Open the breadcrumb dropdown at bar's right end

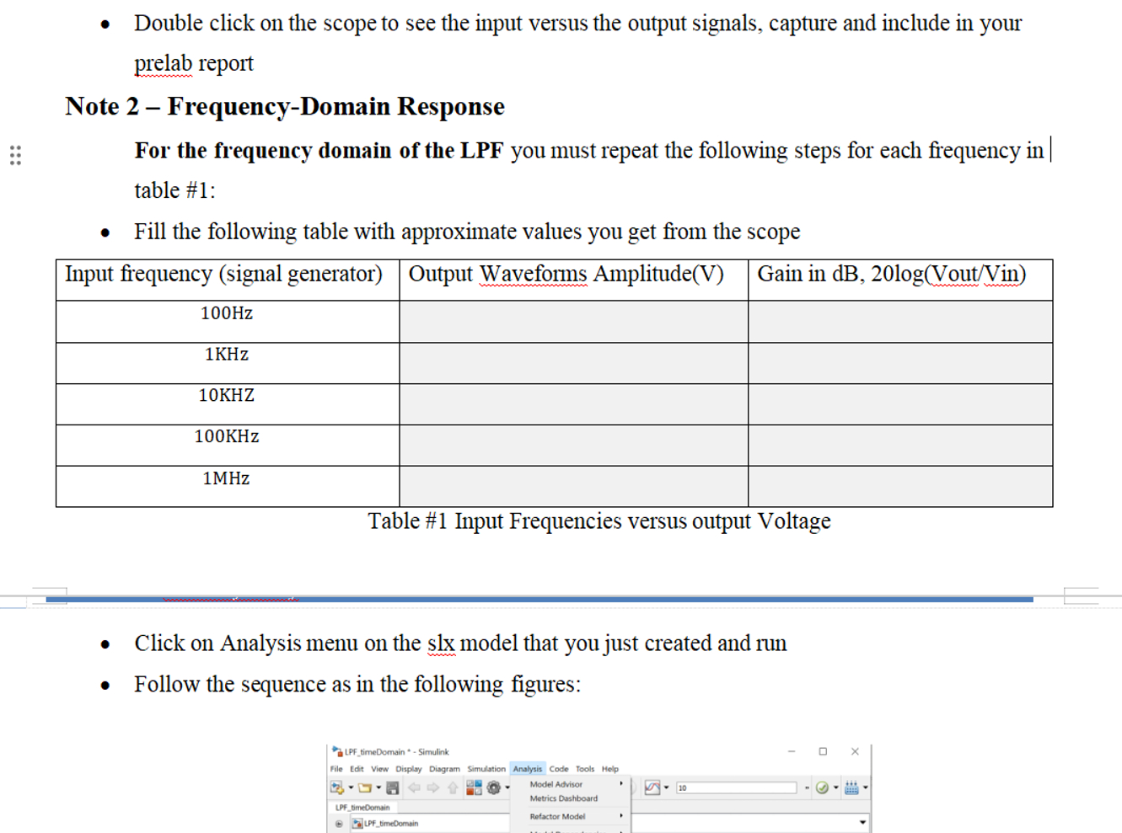pyautogui.click(x=862, y=822)
